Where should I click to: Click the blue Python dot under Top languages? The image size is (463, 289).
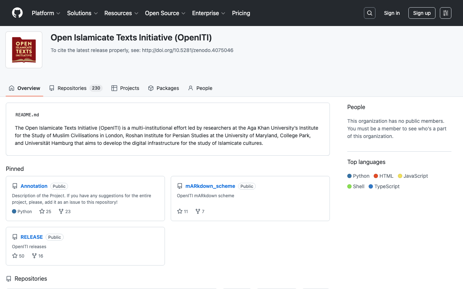tap(349, 176)
